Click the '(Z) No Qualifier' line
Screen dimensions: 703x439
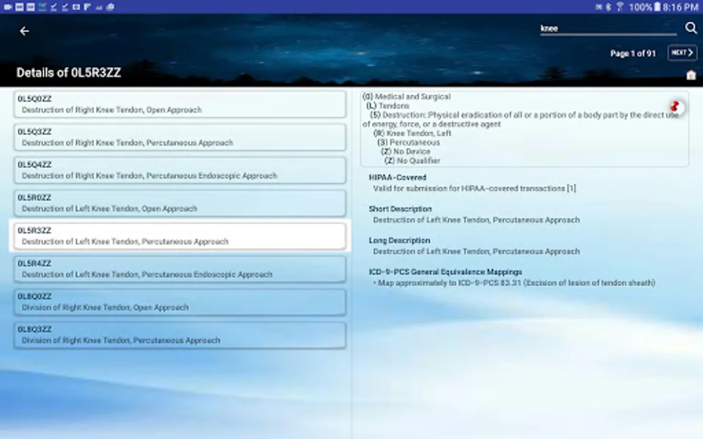coord(412,161)
